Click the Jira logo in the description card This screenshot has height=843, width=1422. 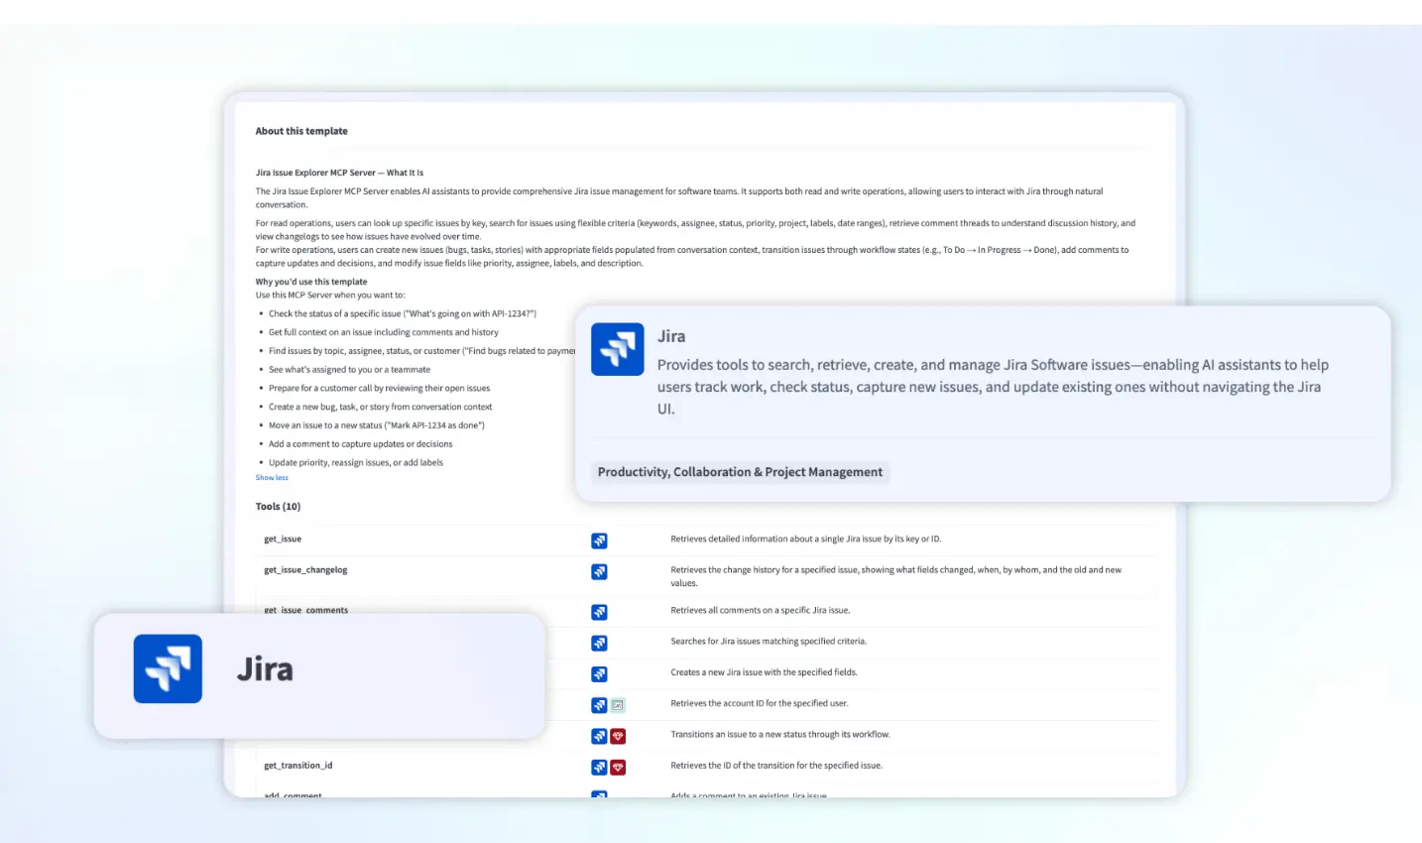[x=618, y=349]
